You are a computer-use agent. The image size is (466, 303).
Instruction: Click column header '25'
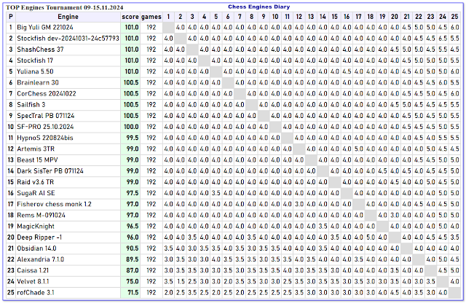pos(454,17)
